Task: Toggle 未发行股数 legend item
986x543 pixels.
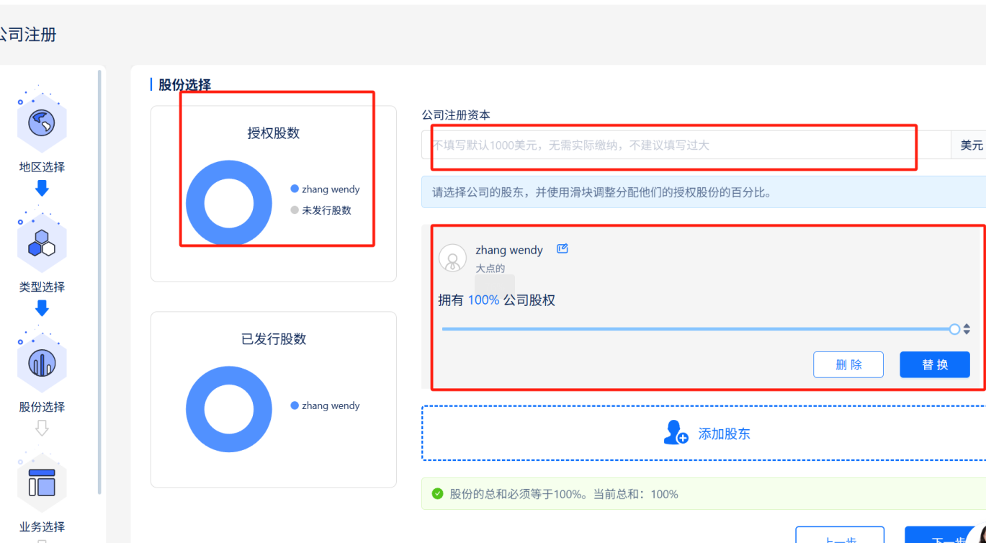Action: point(321,210)
